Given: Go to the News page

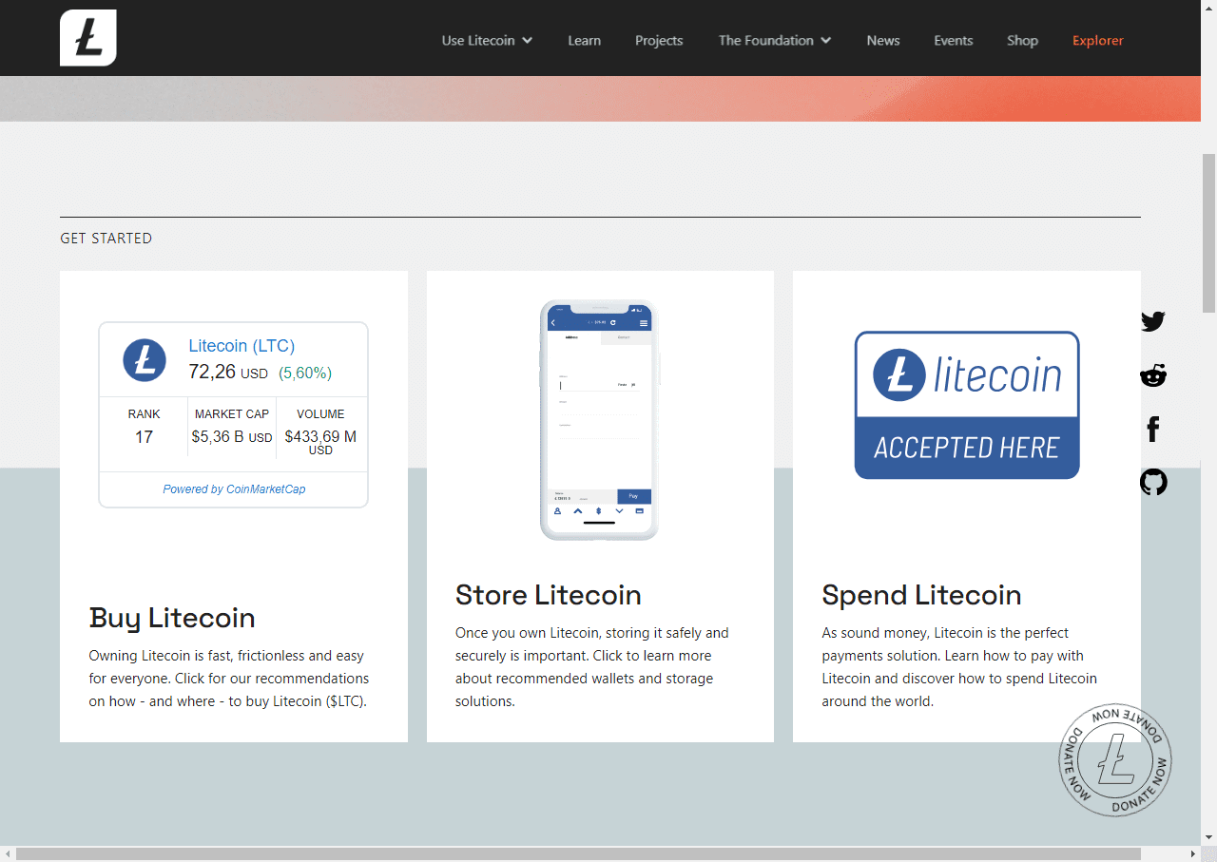Looking at the screenshot, I should coord(883,40).
